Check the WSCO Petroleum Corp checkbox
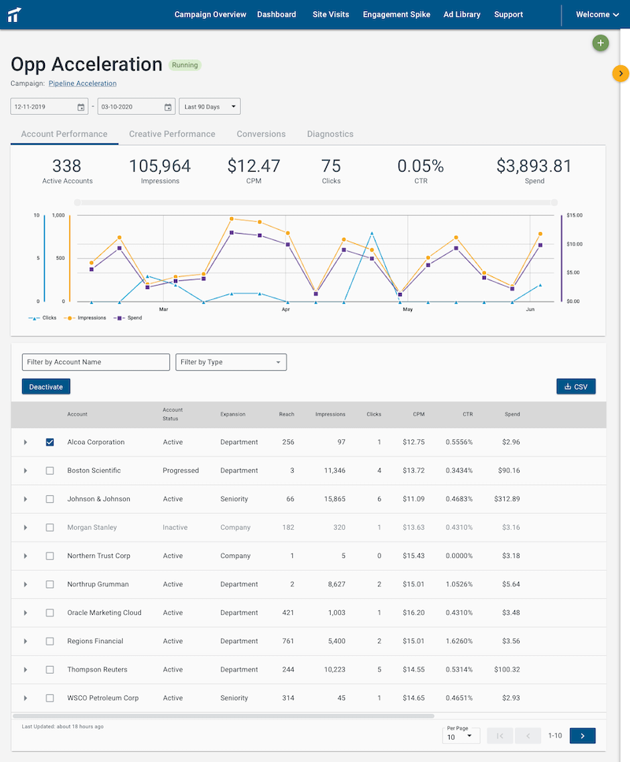Image resolution: width=630 pixels, height=762 pixels. 50,698
